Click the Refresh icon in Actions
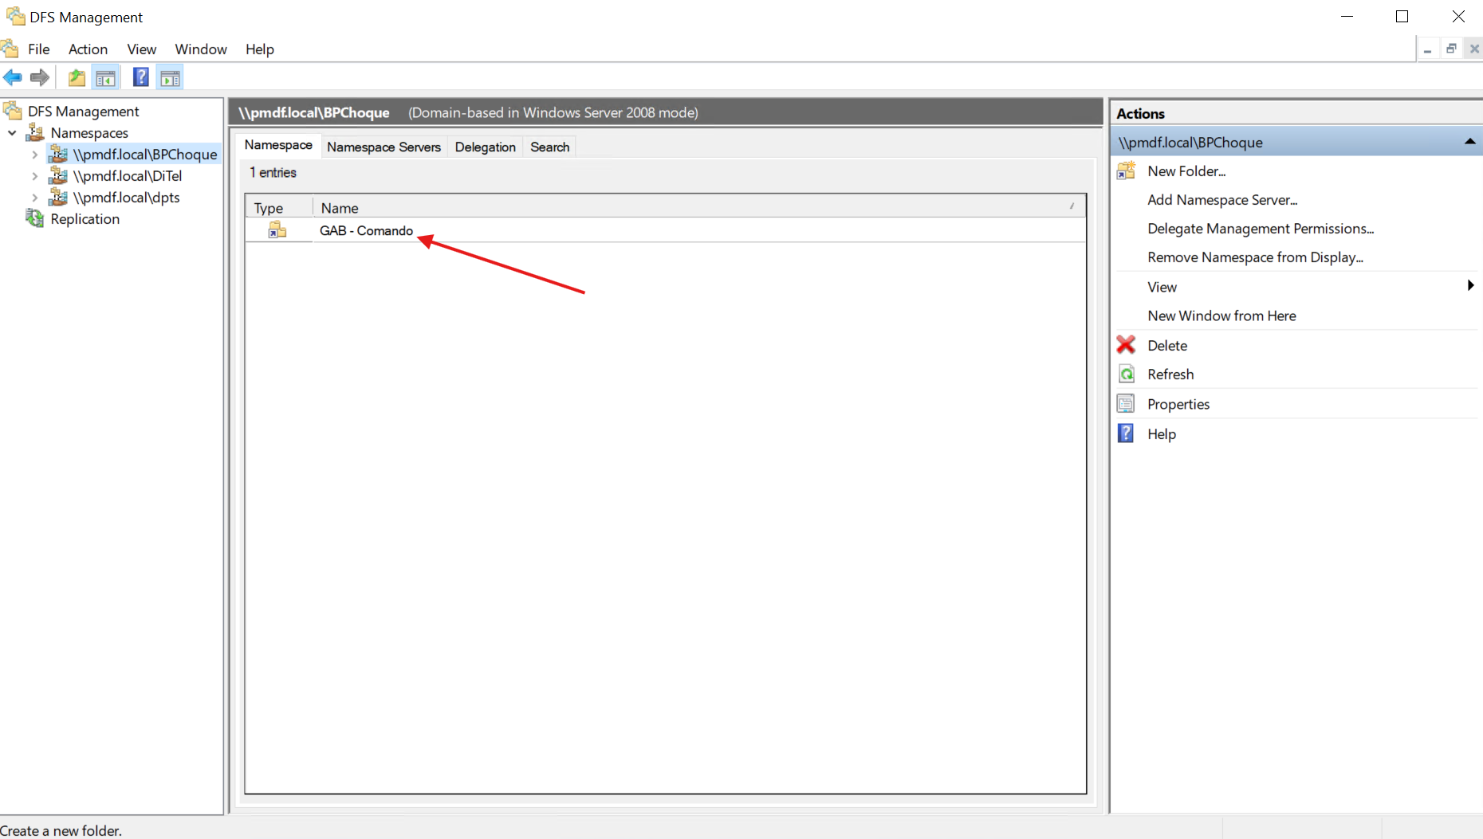Viewport: 1483px width, 839px height. pyautogui.click(x=1126, y=374)
